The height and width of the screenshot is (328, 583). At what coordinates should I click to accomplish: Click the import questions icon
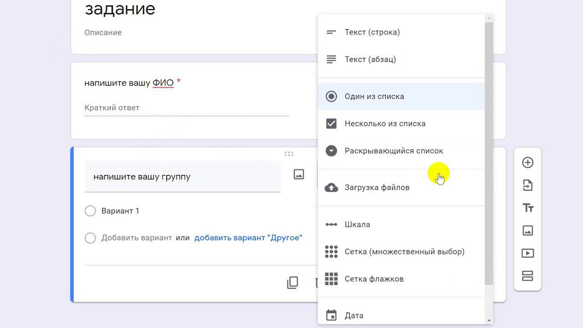click(x=527, y=185)
